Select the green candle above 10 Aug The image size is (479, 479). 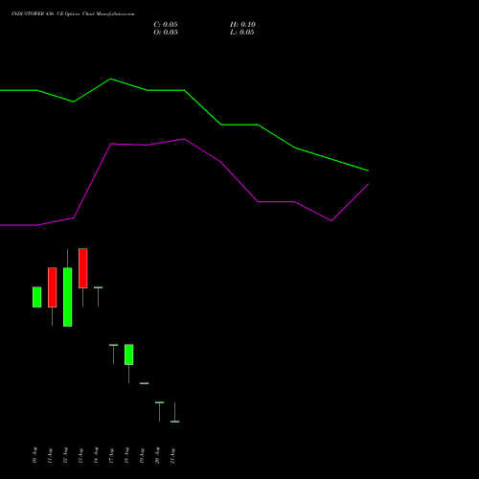pyautogui.click(x=37, y=297)
